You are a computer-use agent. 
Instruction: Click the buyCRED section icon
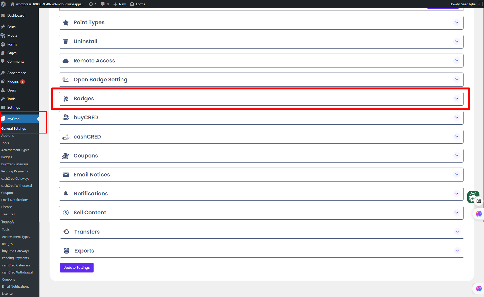click(x=66, y=118)
